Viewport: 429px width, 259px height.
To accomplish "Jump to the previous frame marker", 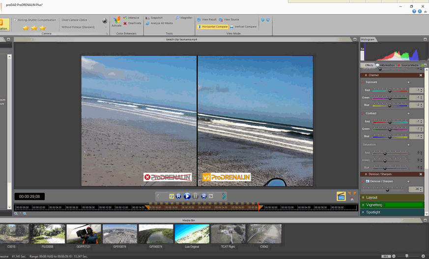I will point(178,196).
